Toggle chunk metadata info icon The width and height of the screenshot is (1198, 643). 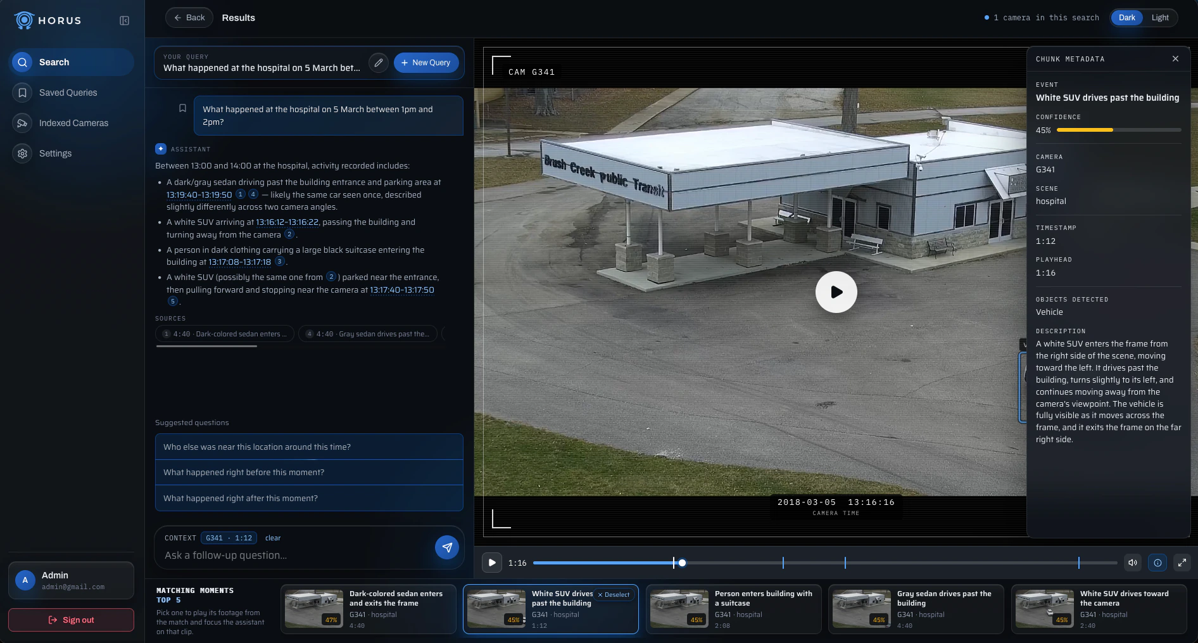1157,563
